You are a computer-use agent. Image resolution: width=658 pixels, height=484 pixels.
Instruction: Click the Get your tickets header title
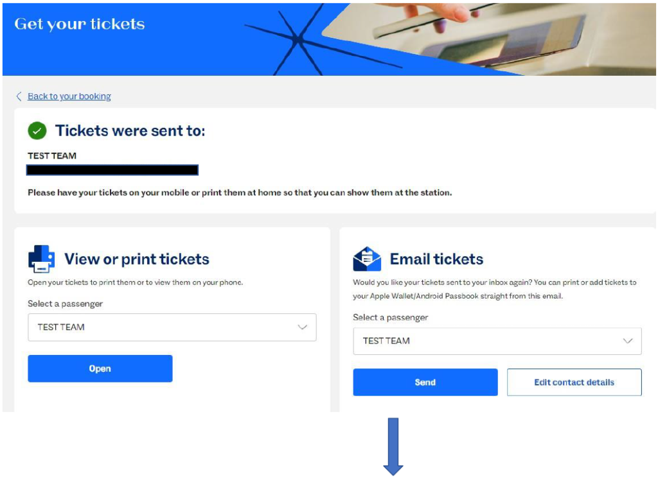[x=79, y=24]
